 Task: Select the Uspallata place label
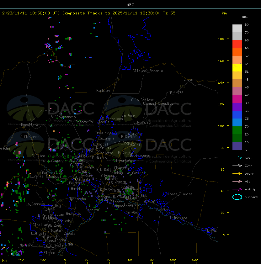tap(29, 125)
